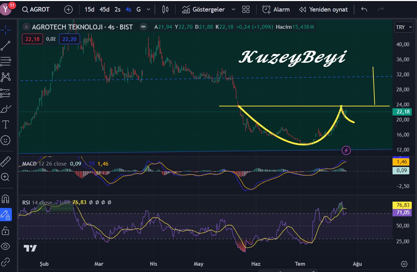417x272 pixels.
Task: Click the blue 22,20 buy price
Action: [x=70, y=39]
